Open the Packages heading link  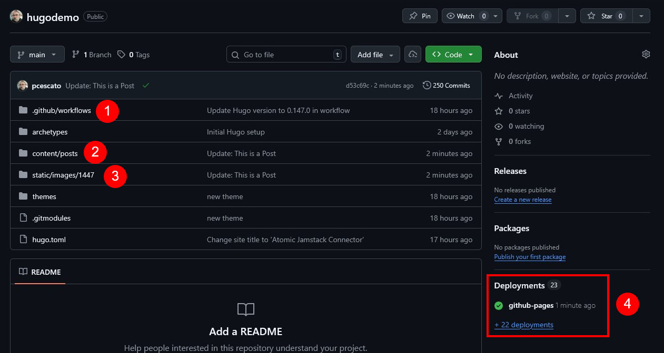tap(512, 228)
